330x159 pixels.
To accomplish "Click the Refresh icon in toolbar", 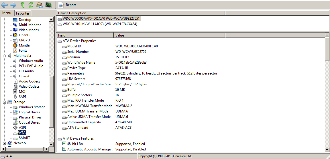I will point(31,5).
